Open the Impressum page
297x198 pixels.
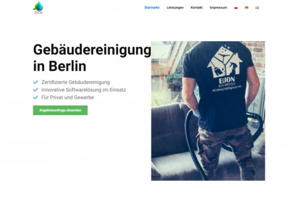click(218, 7)
